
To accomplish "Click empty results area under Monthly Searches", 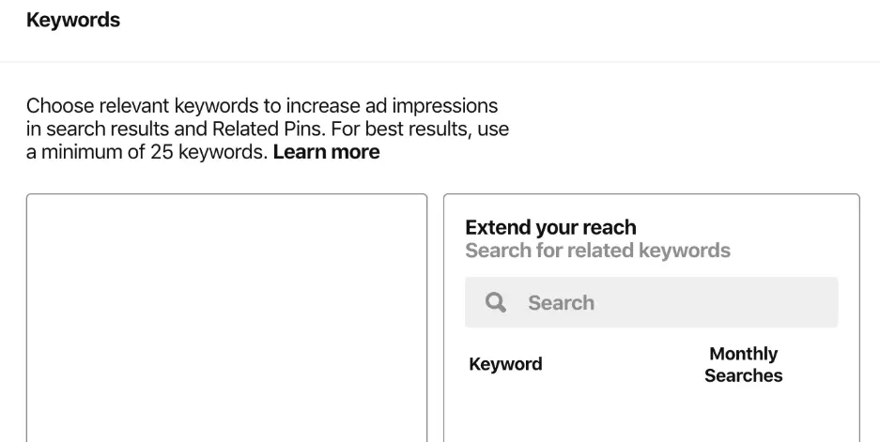I will (743, 413).
